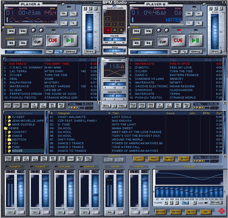The width and height of the screenshot is (228, 218).
Task: Click Reset on the Monitor channel
Action: (x=135, y=213)
